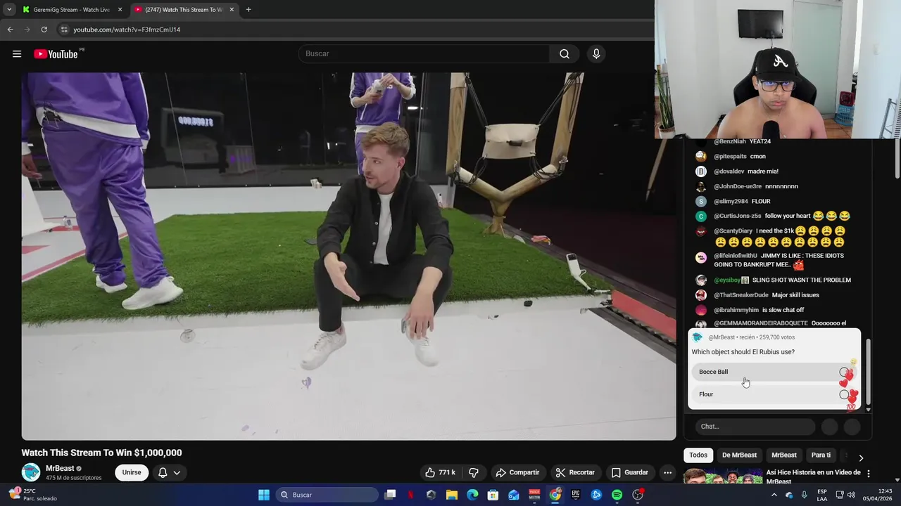Click the Guardar save button
This screenshot has width=901, height=506.
tap(630, 472)
